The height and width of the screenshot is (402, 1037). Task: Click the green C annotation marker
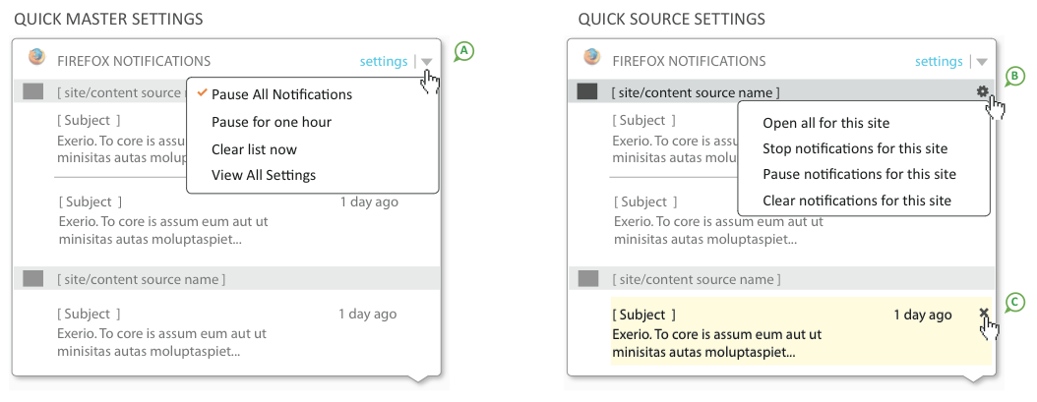coord(1015,302)
